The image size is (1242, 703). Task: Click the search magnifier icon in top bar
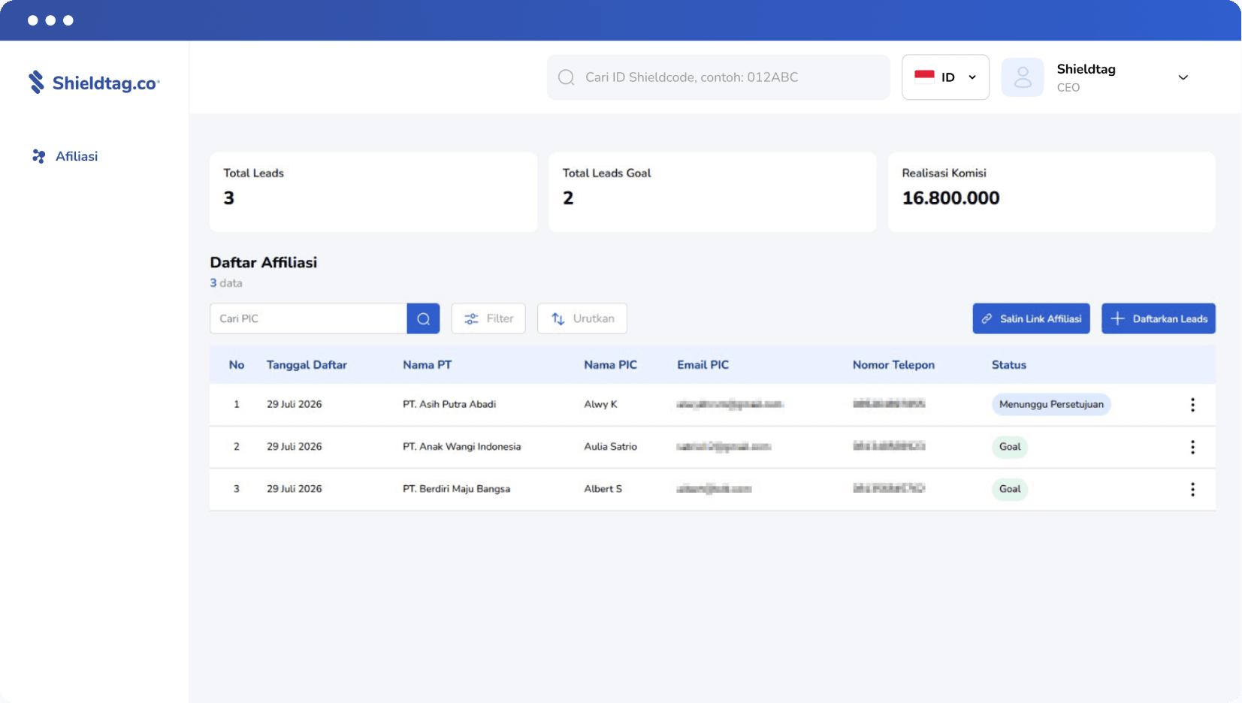click(x=567, y=77)
